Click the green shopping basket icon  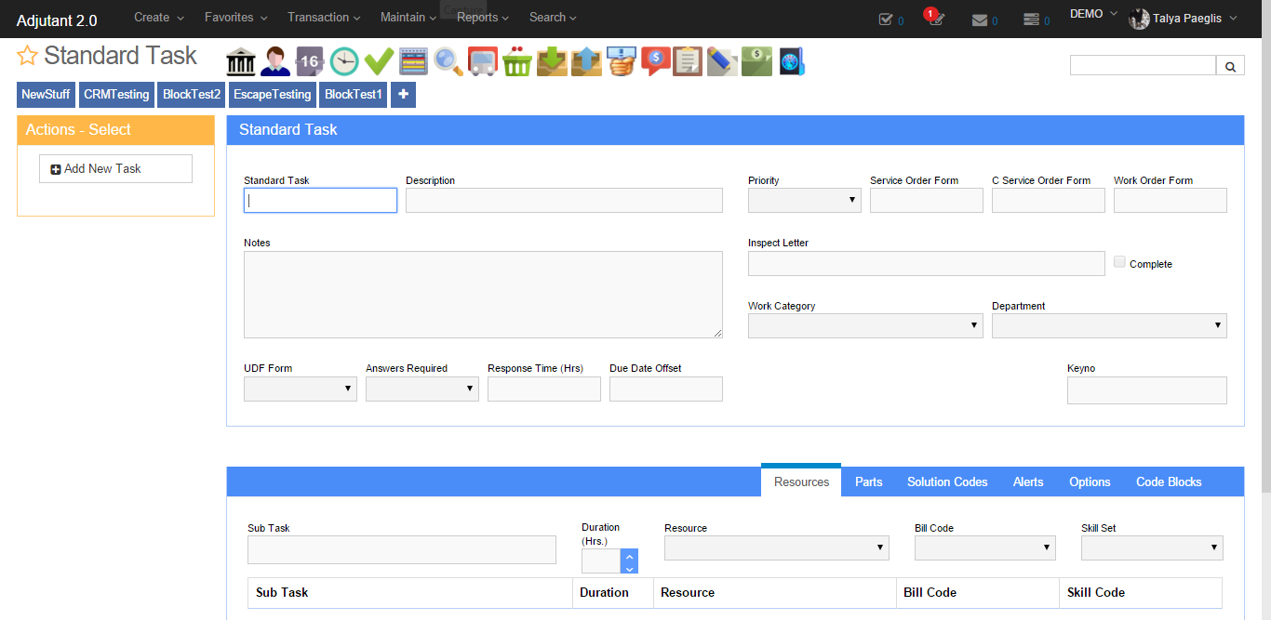(516, 61)
